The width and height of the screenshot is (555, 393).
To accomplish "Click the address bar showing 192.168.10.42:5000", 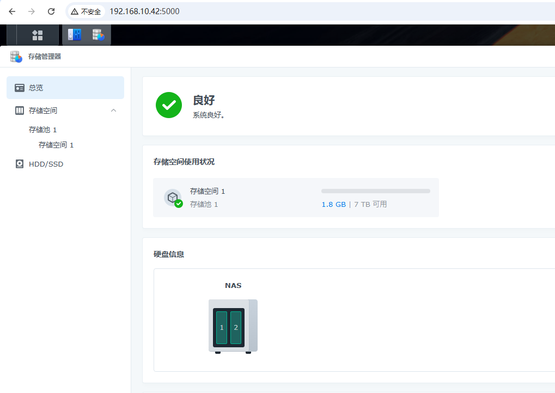I will (272, 11).
